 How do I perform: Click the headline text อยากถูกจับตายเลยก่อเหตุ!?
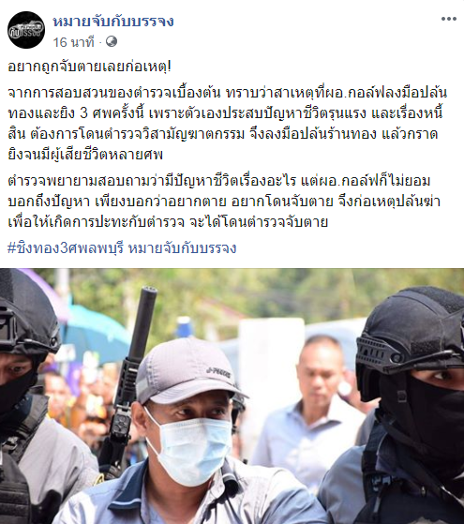coord(89,67)
